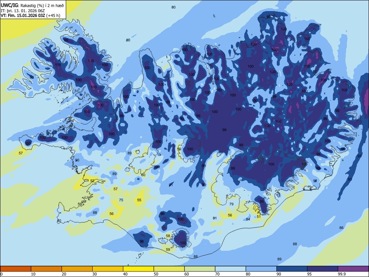This screenshot has width=369, height=277.
Task: Click the legend tick label '40'
Action: [125, 274]
